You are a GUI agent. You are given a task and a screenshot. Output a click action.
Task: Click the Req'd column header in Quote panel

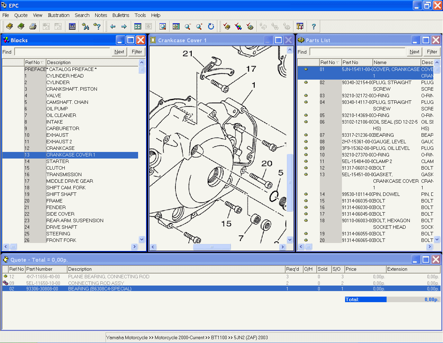(x=294, y=269)
